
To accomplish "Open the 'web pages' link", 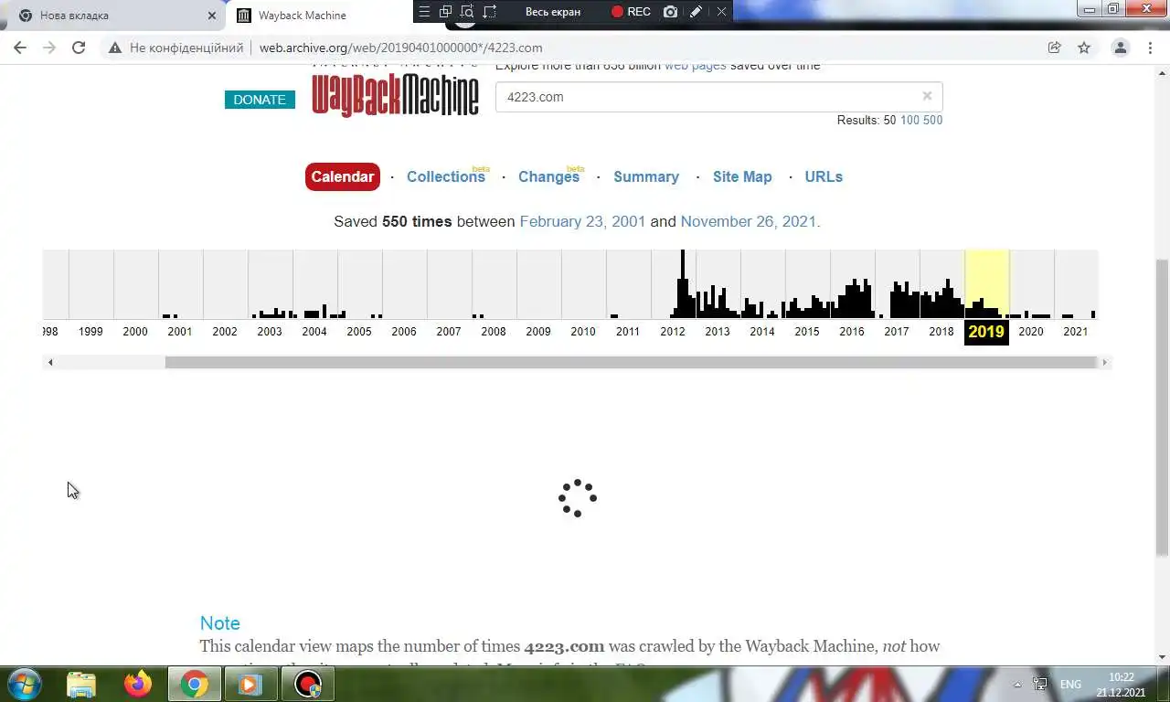I will [695, 66].
